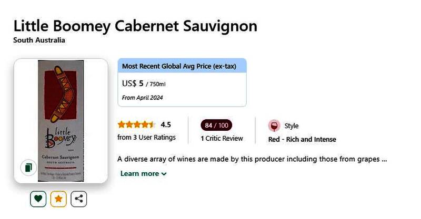
Task: Click the 4.5 rating number
Action: 166,125
